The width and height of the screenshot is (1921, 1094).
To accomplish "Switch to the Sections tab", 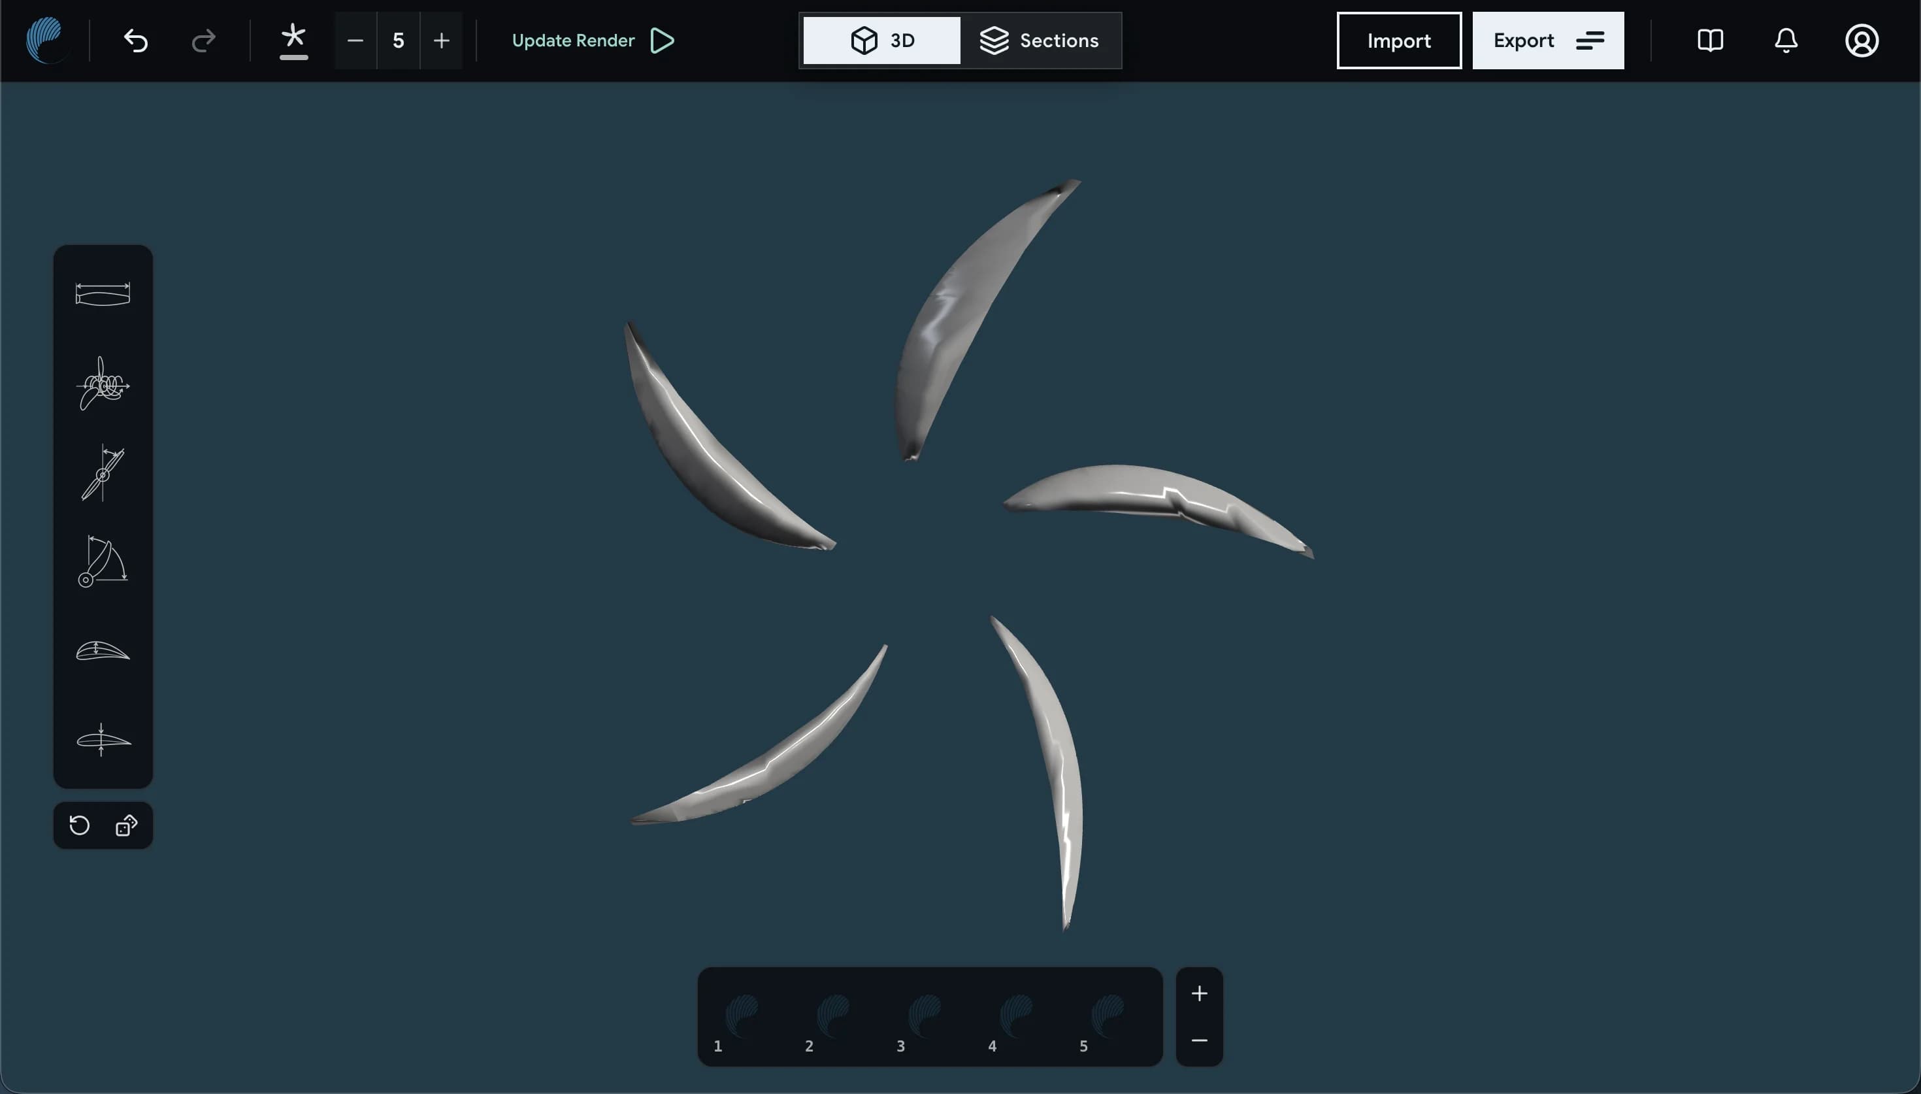I will coord(1040,41).
